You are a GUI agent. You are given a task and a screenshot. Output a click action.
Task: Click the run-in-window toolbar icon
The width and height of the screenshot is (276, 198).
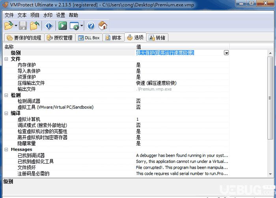(74, 26)
